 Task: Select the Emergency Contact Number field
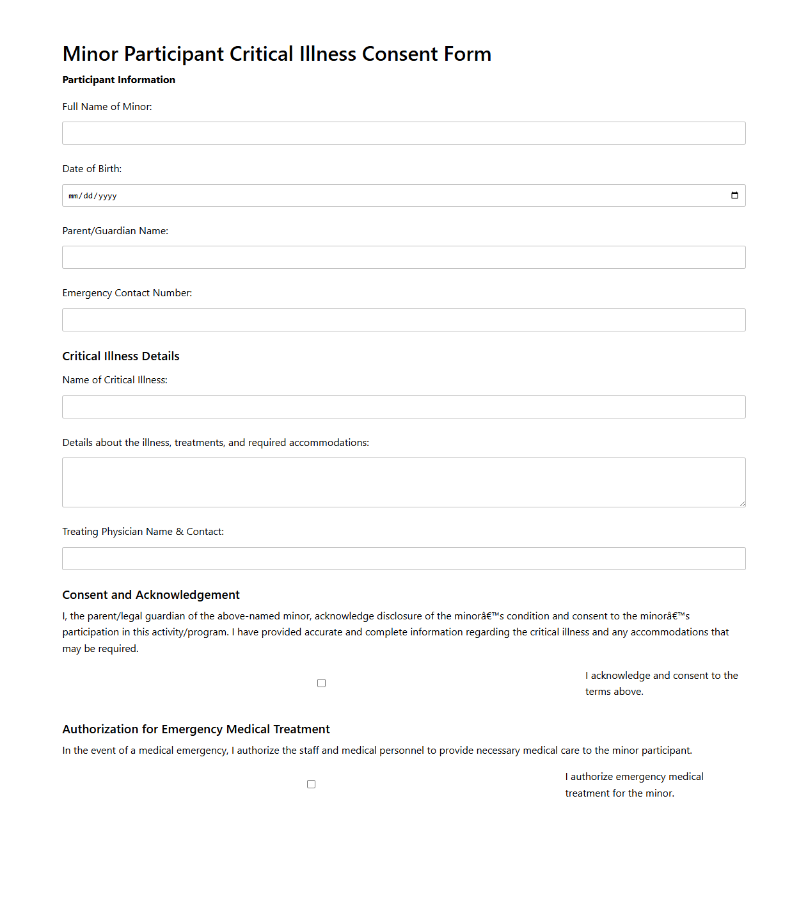pos(404,319)
